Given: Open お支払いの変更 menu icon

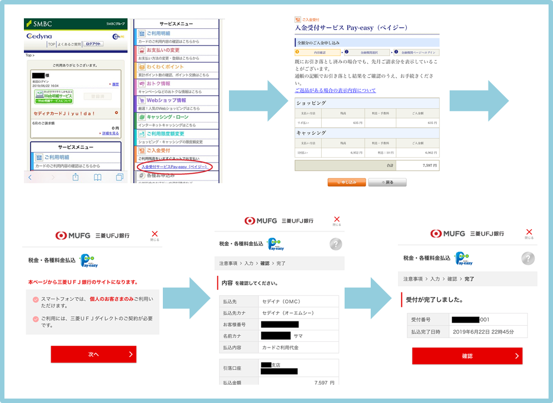Looking at the screenshot, I should click(141, 50).
